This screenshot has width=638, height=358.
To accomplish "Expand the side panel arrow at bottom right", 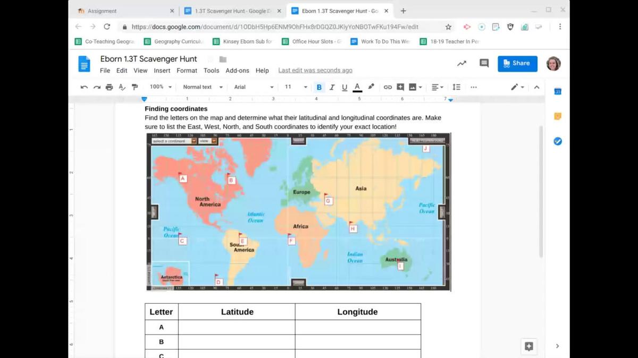I will tap(557, 346).
